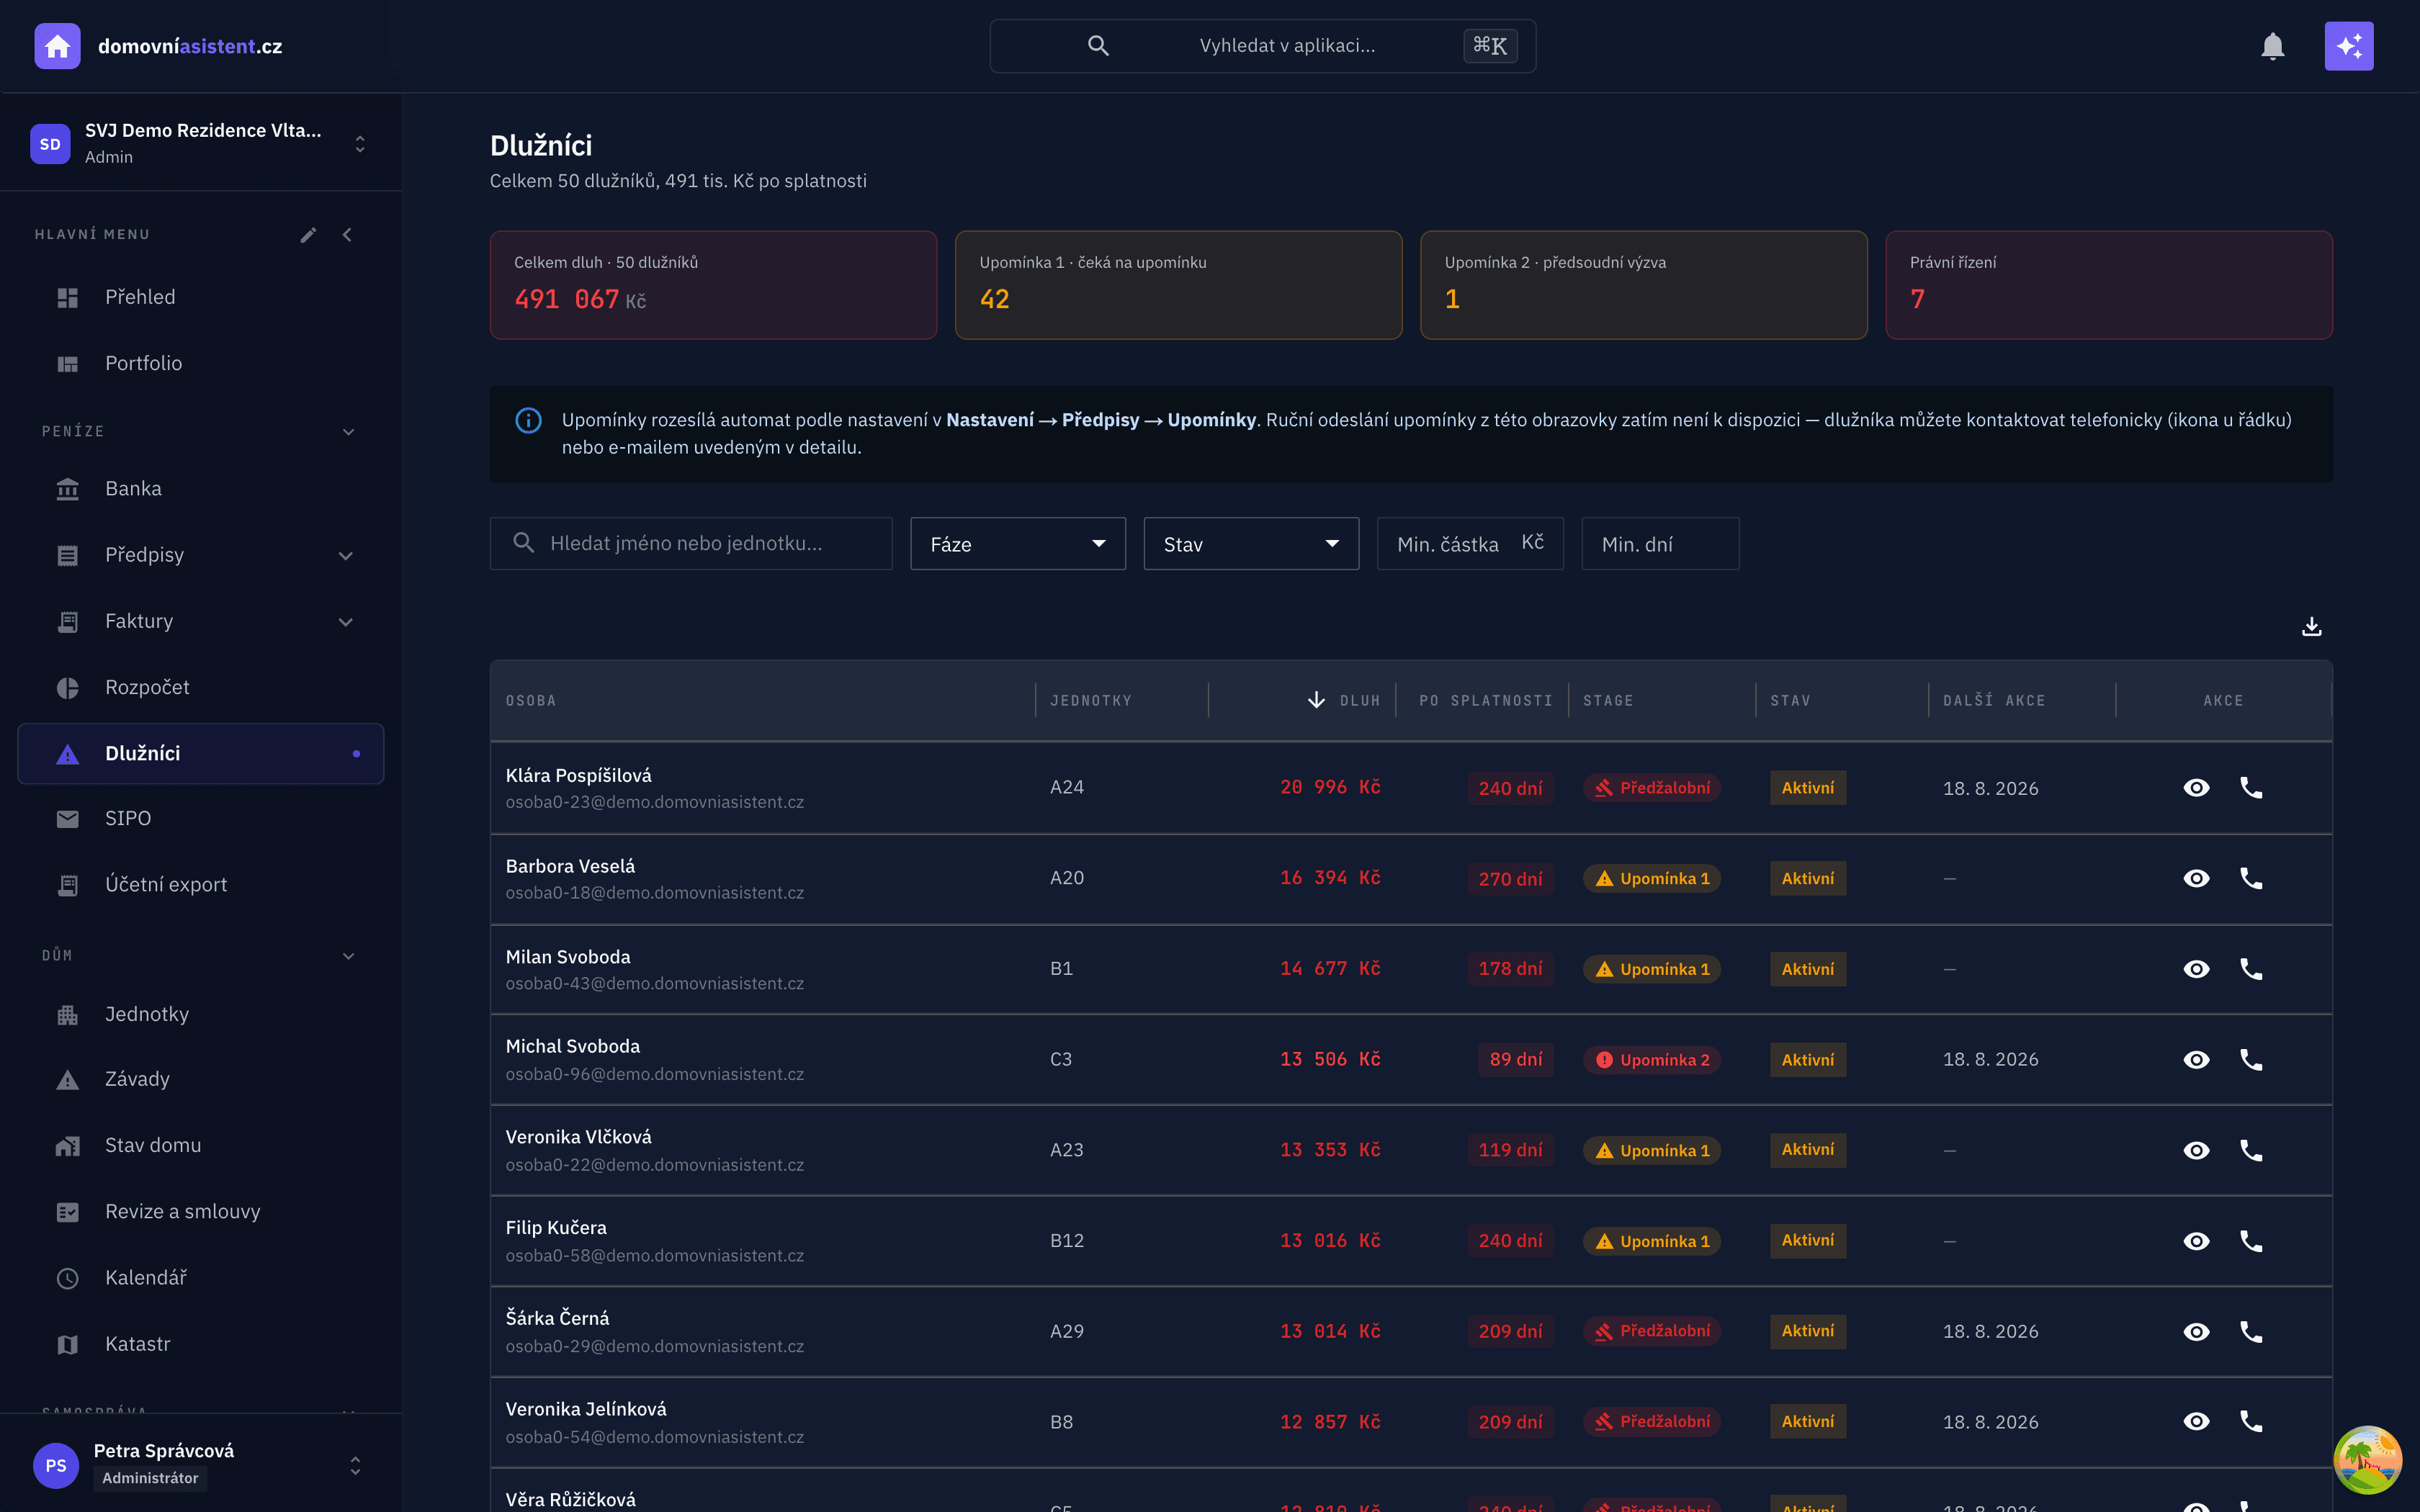The image size is (2420, 1512).
Task: Open the SVJ organization switcher
Action: point(200,144)
